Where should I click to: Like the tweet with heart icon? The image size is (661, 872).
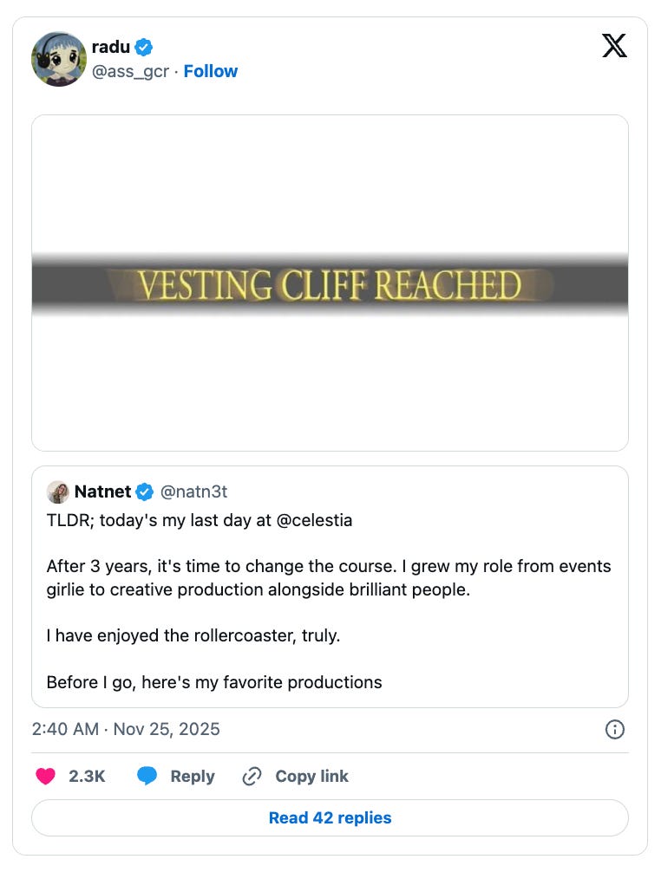tap(45, 777)
